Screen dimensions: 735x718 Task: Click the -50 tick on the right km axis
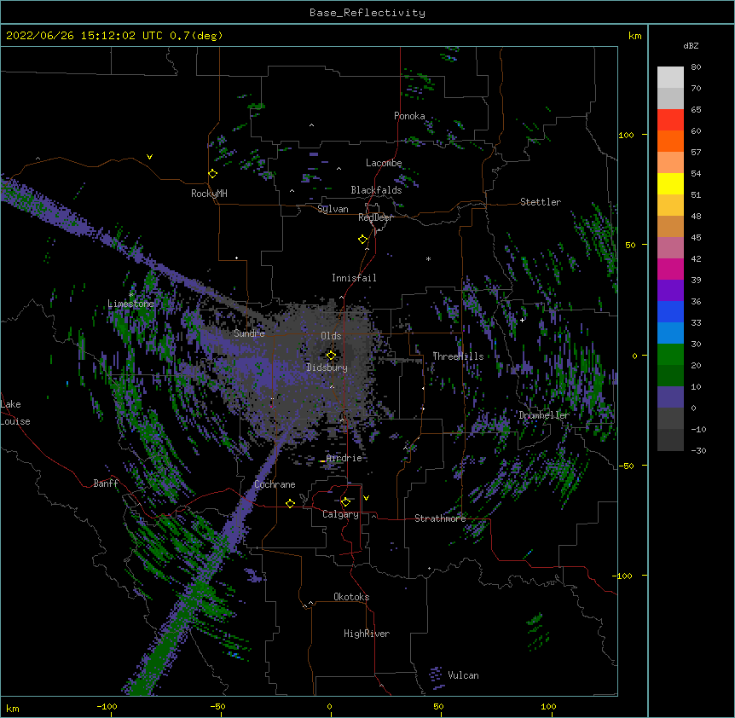pyautogui.click(x=626, y=466)
